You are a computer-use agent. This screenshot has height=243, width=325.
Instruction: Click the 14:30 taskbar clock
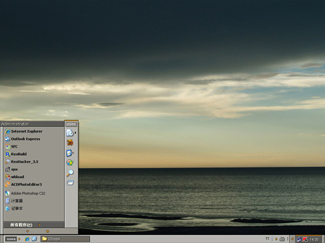click(314, 239)
